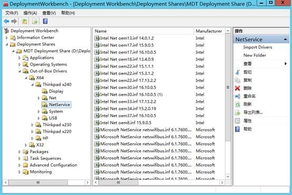Click scroll up arrow of driver list

228,31
